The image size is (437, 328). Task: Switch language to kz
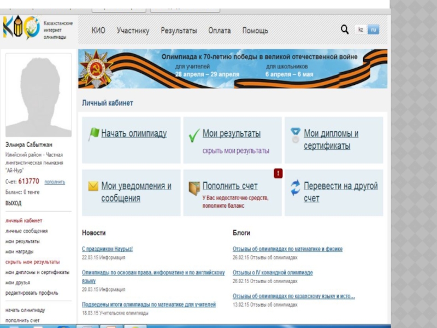pyautogui.click(x=361, y=30)
